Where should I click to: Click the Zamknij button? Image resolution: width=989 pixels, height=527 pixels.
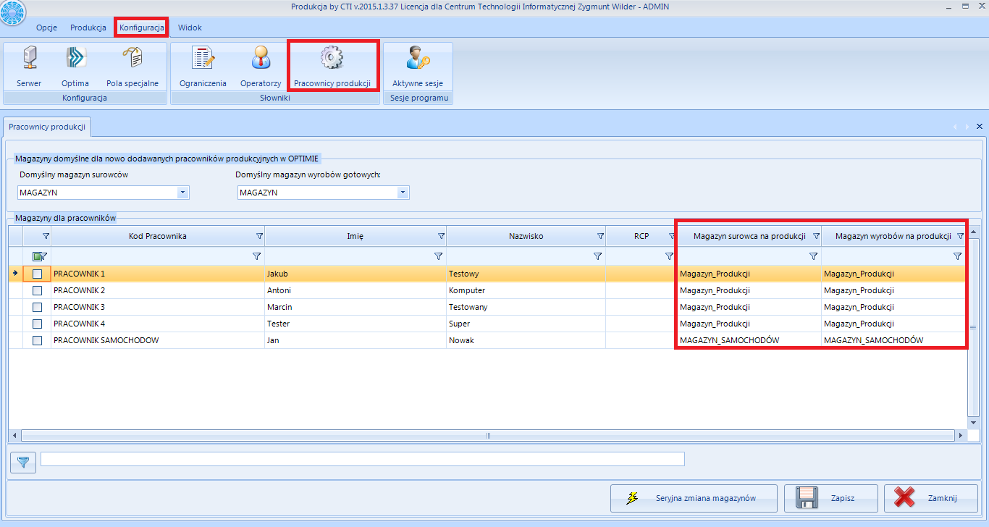pos(931,498)
